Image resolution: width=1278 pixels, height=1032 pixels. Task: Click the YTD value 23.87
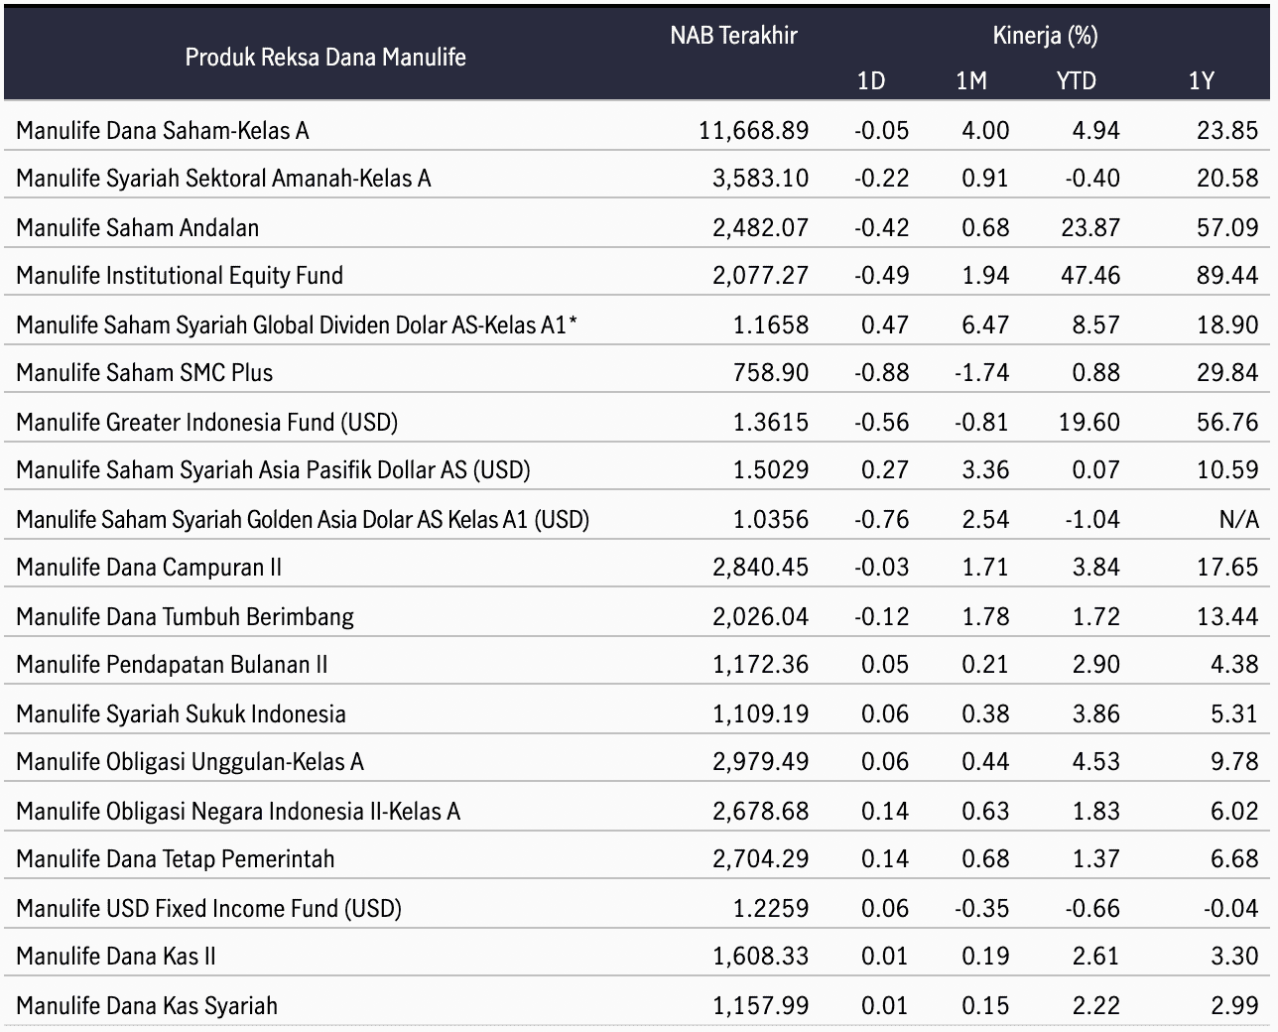(1090, 227)
